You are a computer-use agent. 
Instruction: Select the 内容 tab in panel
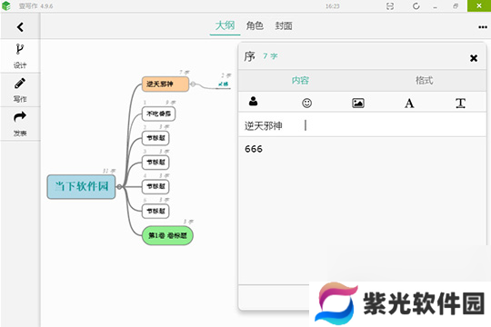(300, 81)
